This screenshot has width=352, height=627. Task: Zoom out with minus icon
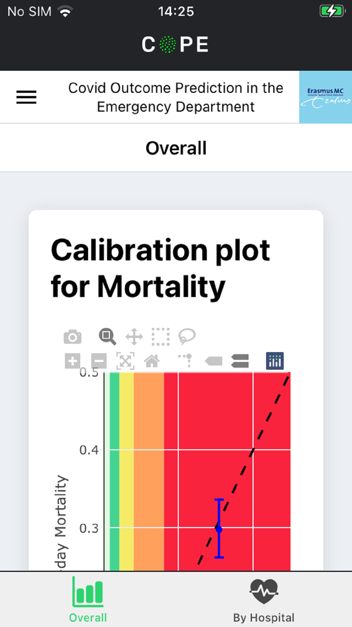tap(99, 361)
